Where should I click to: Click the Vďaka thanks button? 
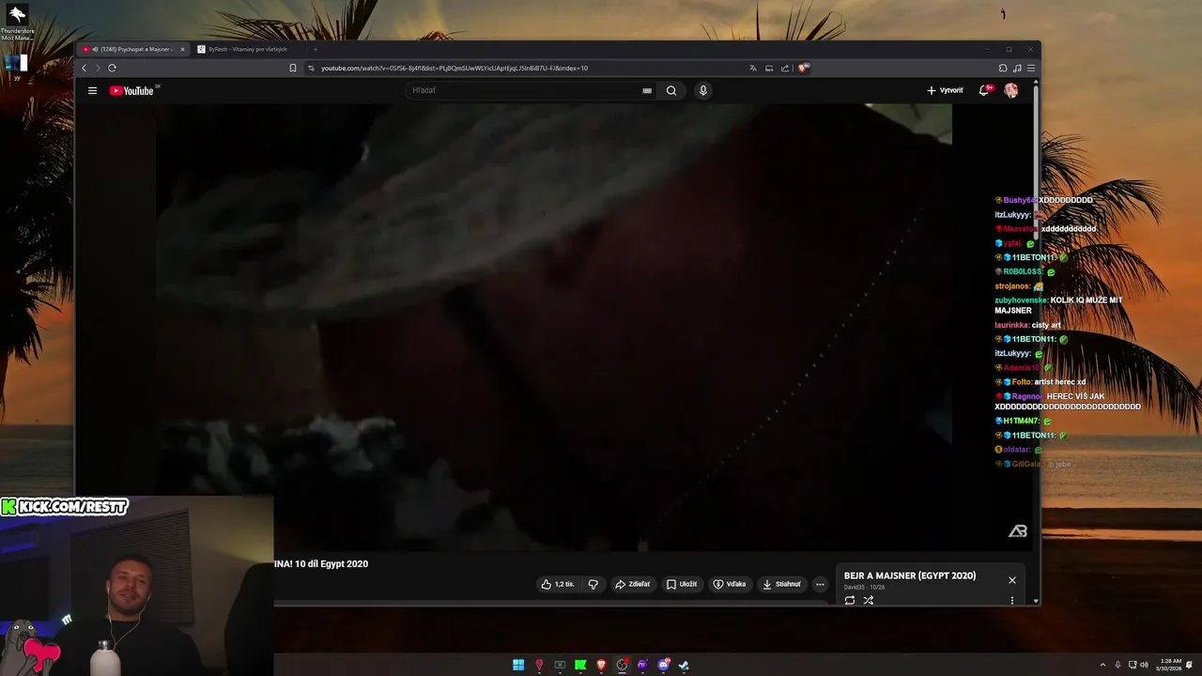tap(730, 584)
